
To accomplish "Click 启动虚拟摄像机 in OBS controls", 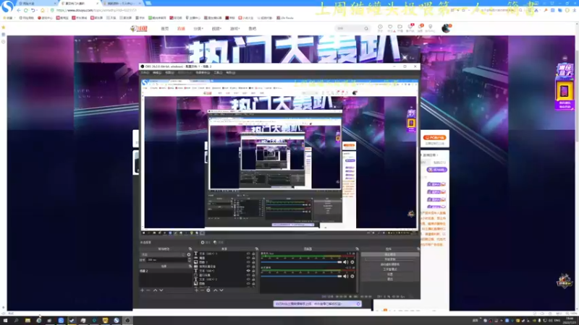I will point(390,264).
